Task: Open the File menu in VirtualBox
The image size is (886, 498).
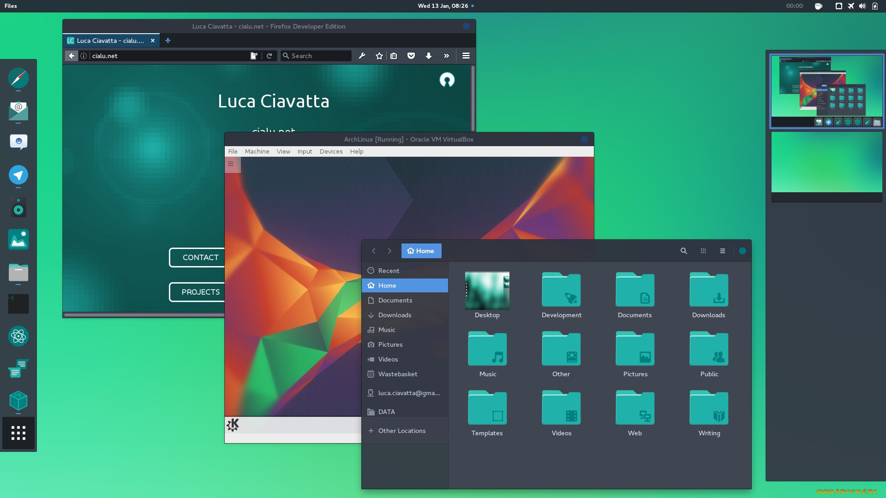Action: [233, 151]
